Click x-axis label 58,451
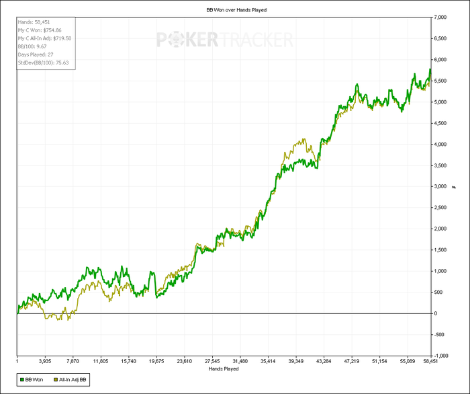 (x=430, y=361)
